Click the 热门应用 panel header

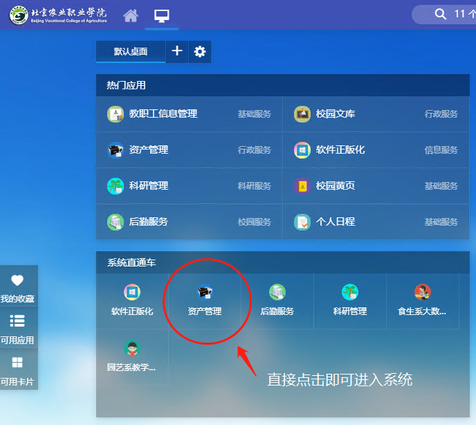[283, 85]
